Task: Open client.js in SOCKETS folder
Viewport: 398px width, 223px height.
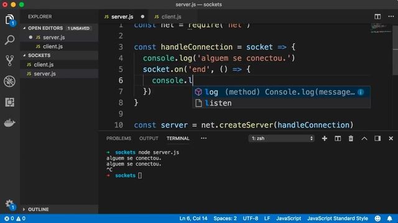Action: pos(59,64)
